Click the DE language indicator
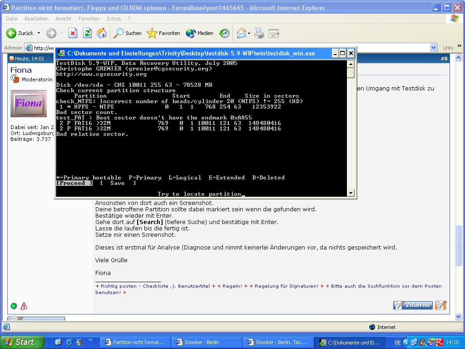Screen dimensions: 465x349 click(397, 343)
